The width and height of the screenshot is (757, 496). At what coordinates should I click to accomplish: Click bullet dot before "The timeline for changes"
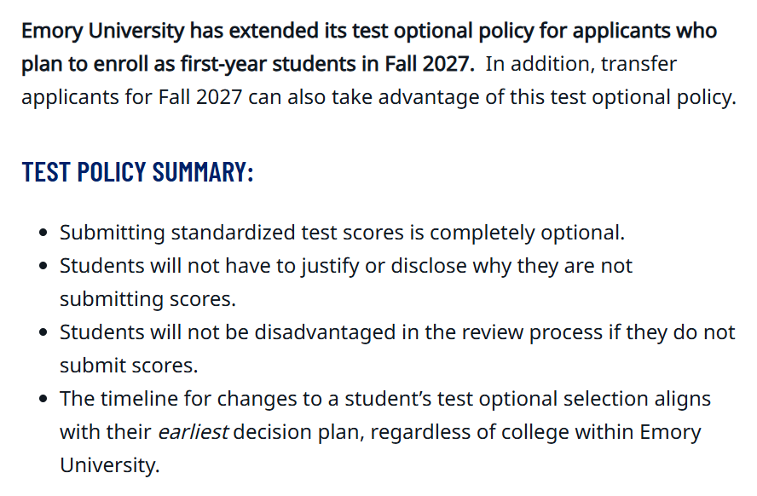pyautogui.click(x=43, y=400)
